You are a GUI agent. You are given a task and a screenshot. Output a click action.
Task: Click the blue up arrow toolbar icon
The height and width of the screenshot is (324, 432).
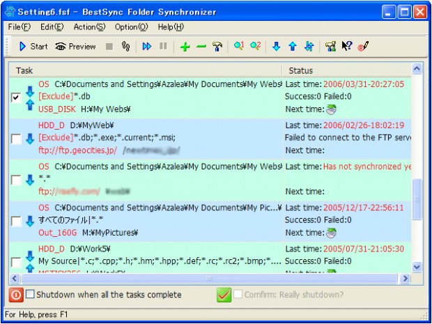(x=293, y=46)
